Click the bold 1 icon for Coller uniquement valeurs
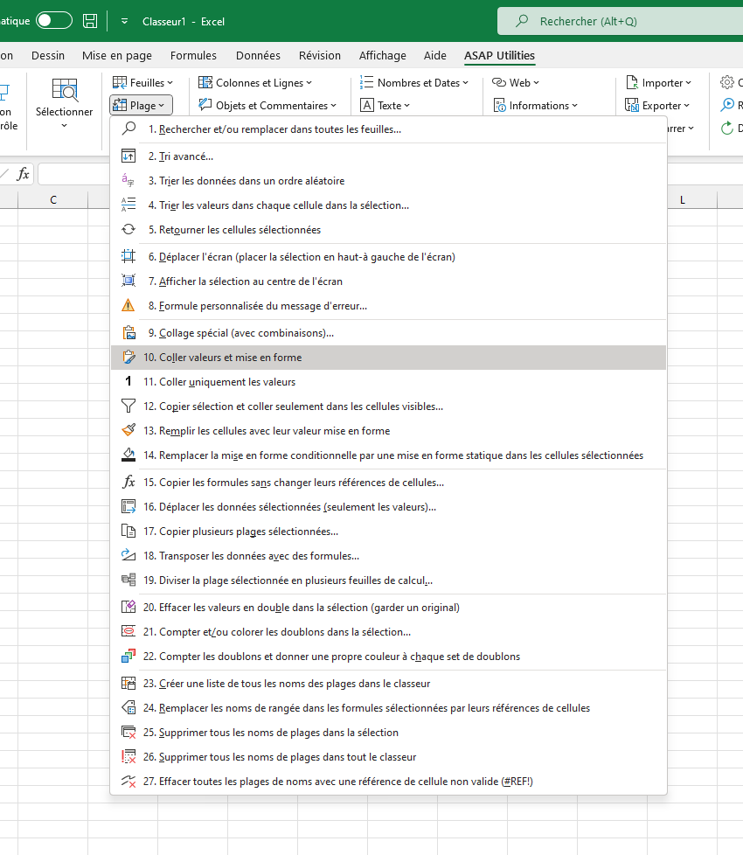The image size is (743, 855). pyautogui.click(x=128, y=381)
